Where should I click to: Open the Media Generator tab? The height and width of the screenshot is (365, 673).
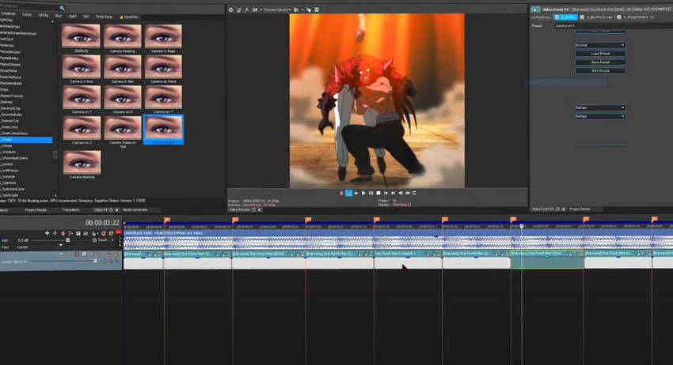(x=135, y=210)
